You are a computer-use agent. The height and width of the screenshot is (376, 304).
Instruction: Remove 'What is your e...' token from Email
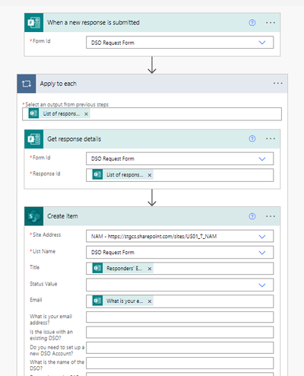(150, 301)
